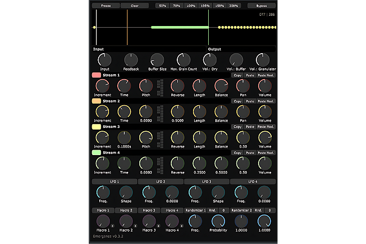Click Stream 2 Time knob
Image resolution: width=366 pixels, height=244 pixels.
tap(124, 112)
